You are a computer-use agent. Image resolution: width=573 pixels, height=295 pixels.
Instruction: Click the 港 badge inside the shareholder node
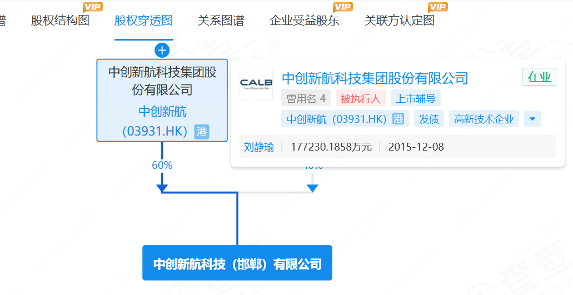coord(202,132)
